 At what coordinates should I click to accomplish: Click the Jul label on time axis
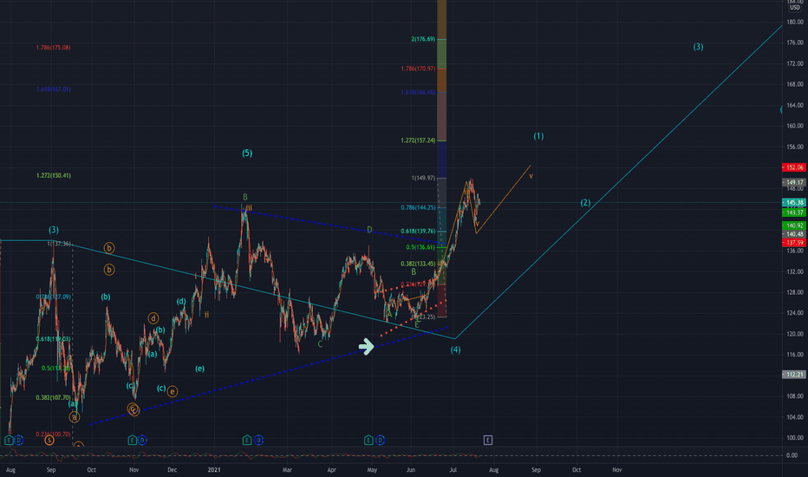coord(453,470)
